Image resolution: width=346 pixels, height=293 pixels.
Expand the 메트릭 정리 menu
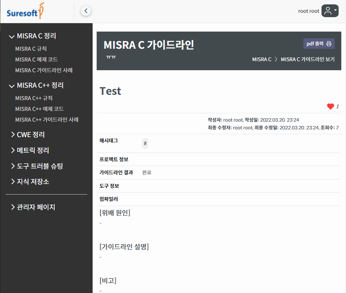[30, 150]
